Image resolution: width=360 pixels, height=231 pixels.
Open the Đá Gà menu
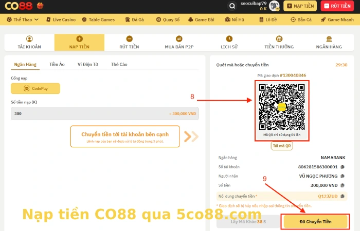(135, 20)
